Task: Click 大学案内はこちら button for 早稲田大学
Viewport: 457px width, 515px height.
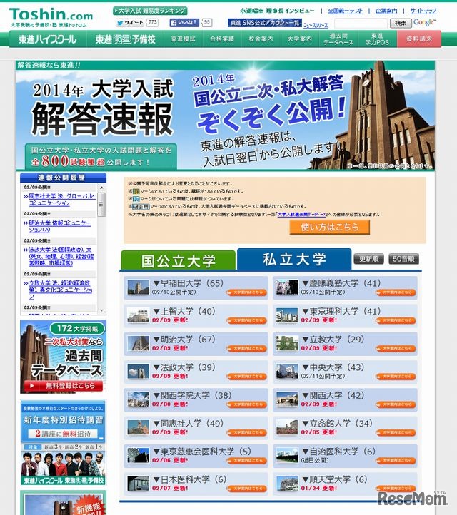Action: tap(247, 292)
